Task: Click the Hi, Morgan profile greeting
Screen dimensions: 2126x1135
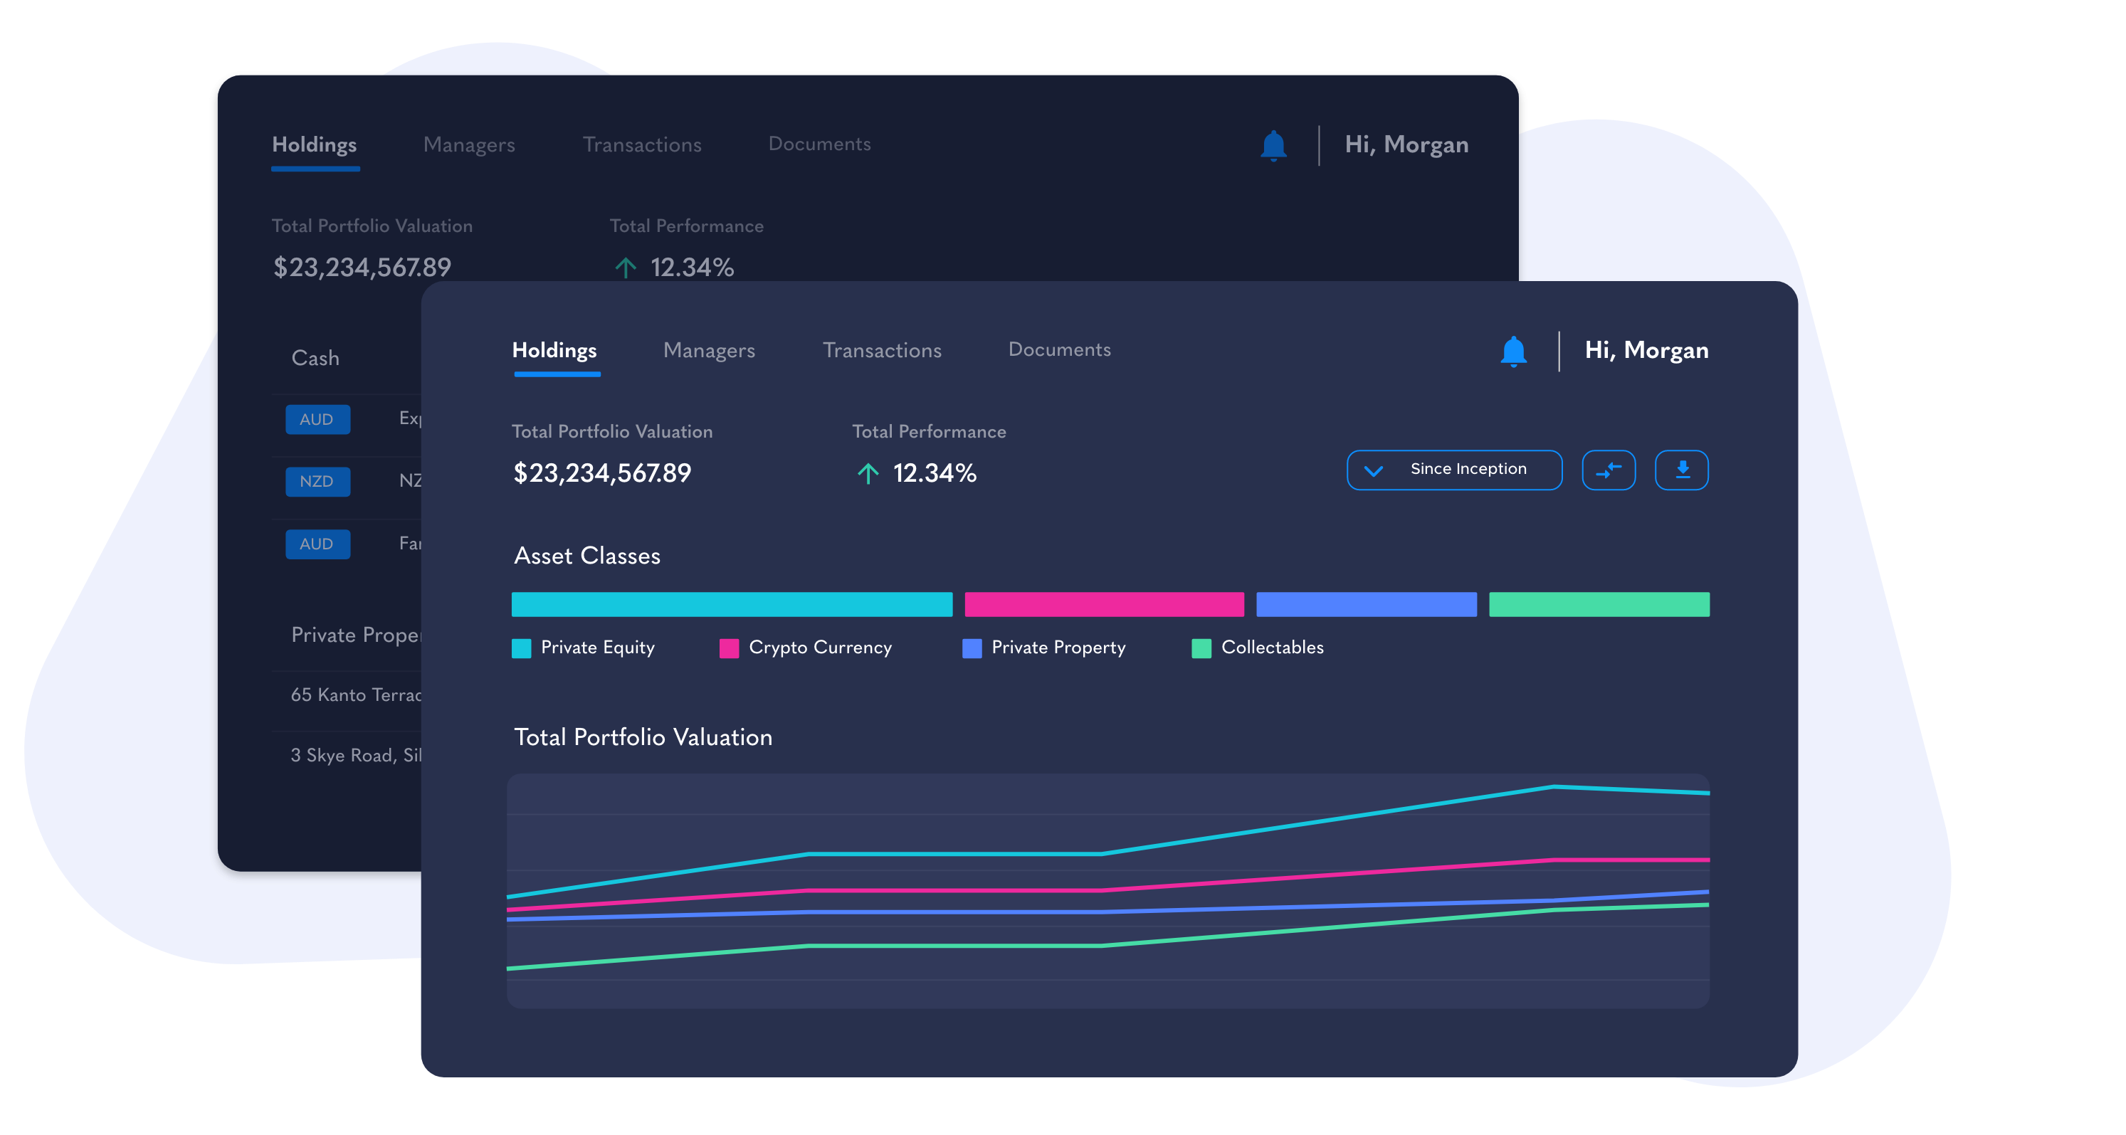Action: tap(1646, 351)
